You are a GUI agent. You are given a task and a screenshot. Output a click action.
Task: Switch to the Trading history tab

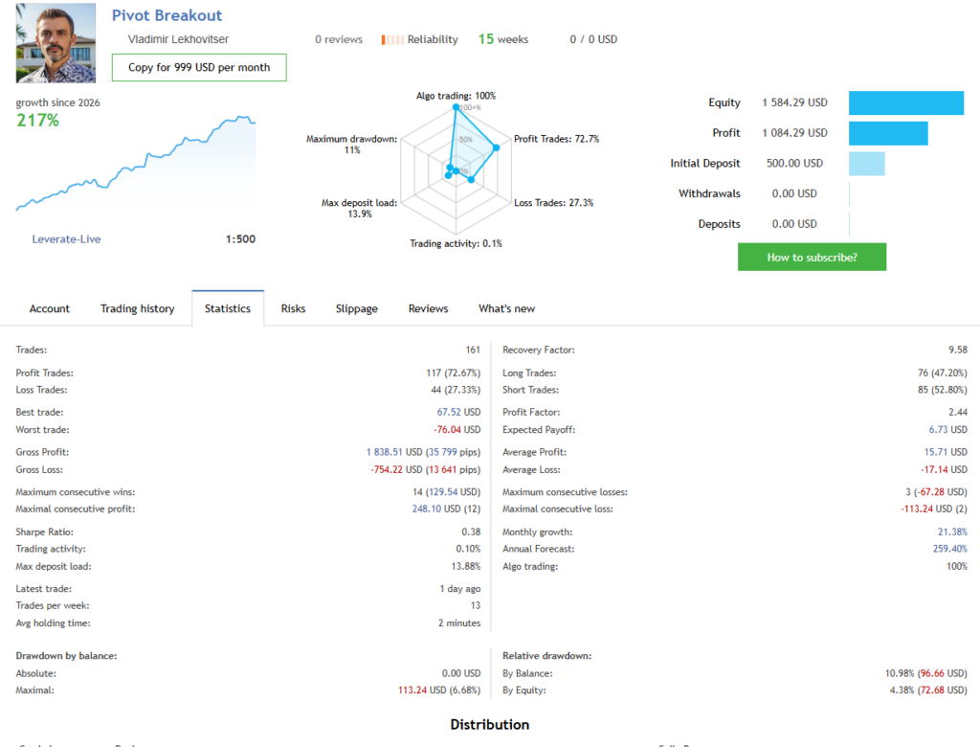pyautogui.click(x=138, y=308)
